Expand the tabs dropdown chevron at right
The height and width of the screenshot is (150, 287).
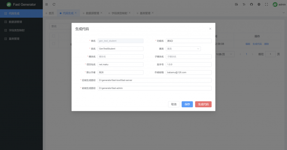(283, 13)
